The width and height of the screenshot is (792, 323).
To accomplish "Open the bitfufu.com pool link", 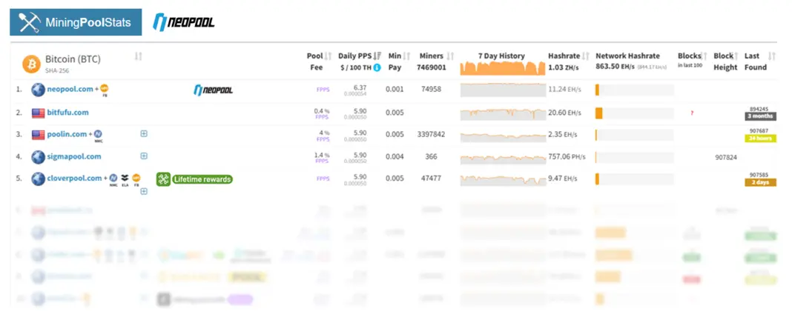I will pos(67,113).
